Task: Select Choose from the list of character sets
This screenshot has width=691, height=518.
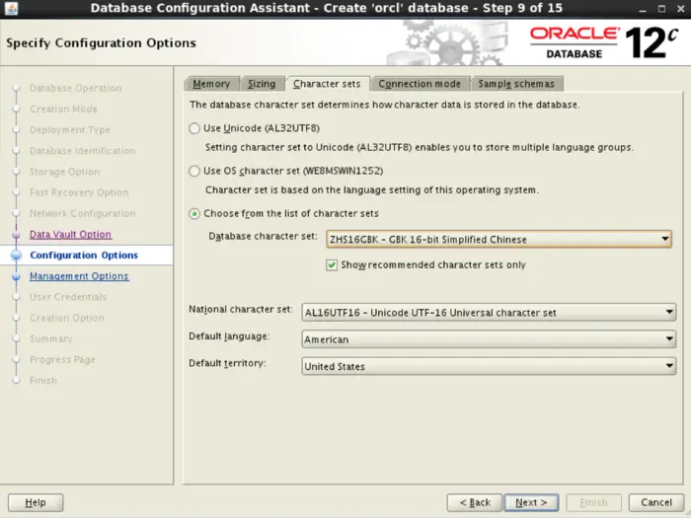Action: (x=194, y=214)
